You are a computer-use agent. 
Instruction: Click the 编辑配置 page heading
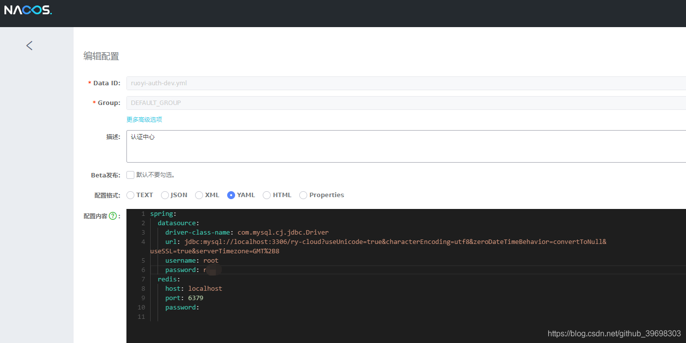101,56
